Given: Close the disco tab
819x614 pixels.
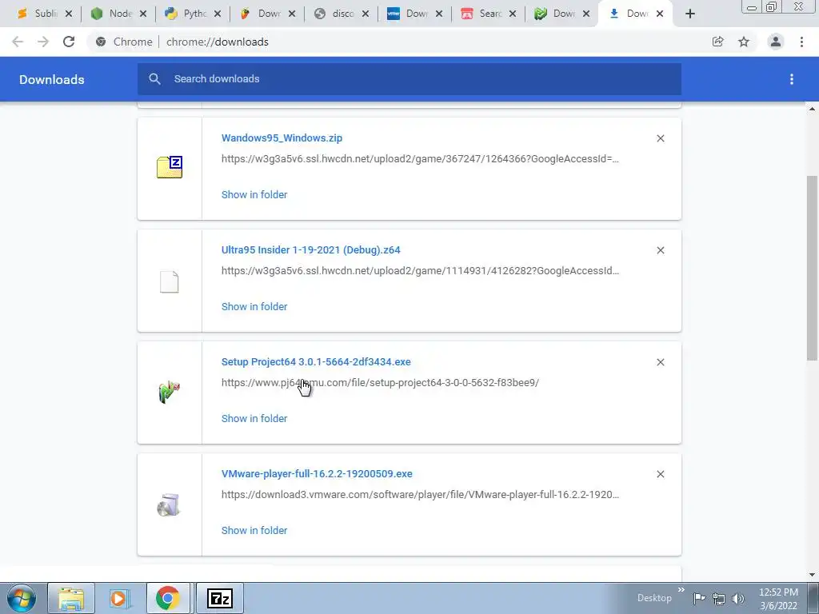Looking at the screenshot, I should tap(366, 14).
